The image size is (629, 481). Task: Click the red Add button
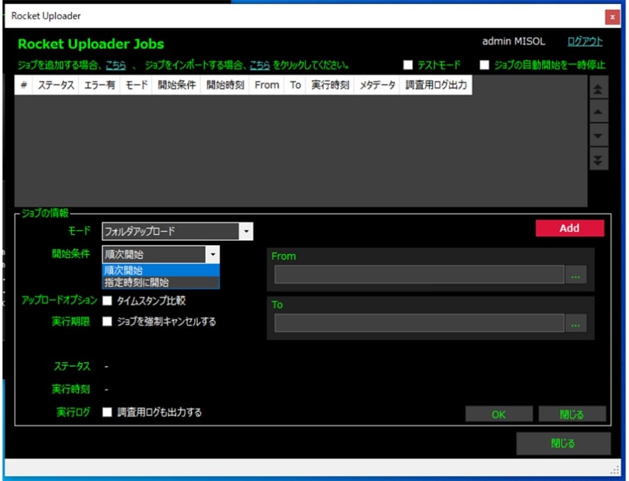coord(570,228)
